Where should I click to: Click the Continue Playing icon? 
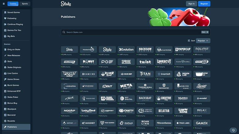click(5, 24)
